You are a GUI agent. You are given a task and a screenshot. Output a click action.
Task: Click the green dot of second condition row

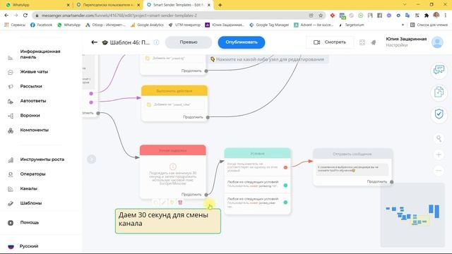click(285, 186)
